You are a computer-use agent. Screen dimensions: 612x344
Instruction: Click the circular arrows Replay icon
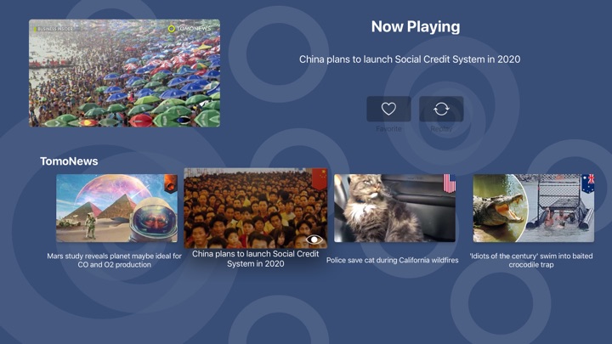pos(441,109)
